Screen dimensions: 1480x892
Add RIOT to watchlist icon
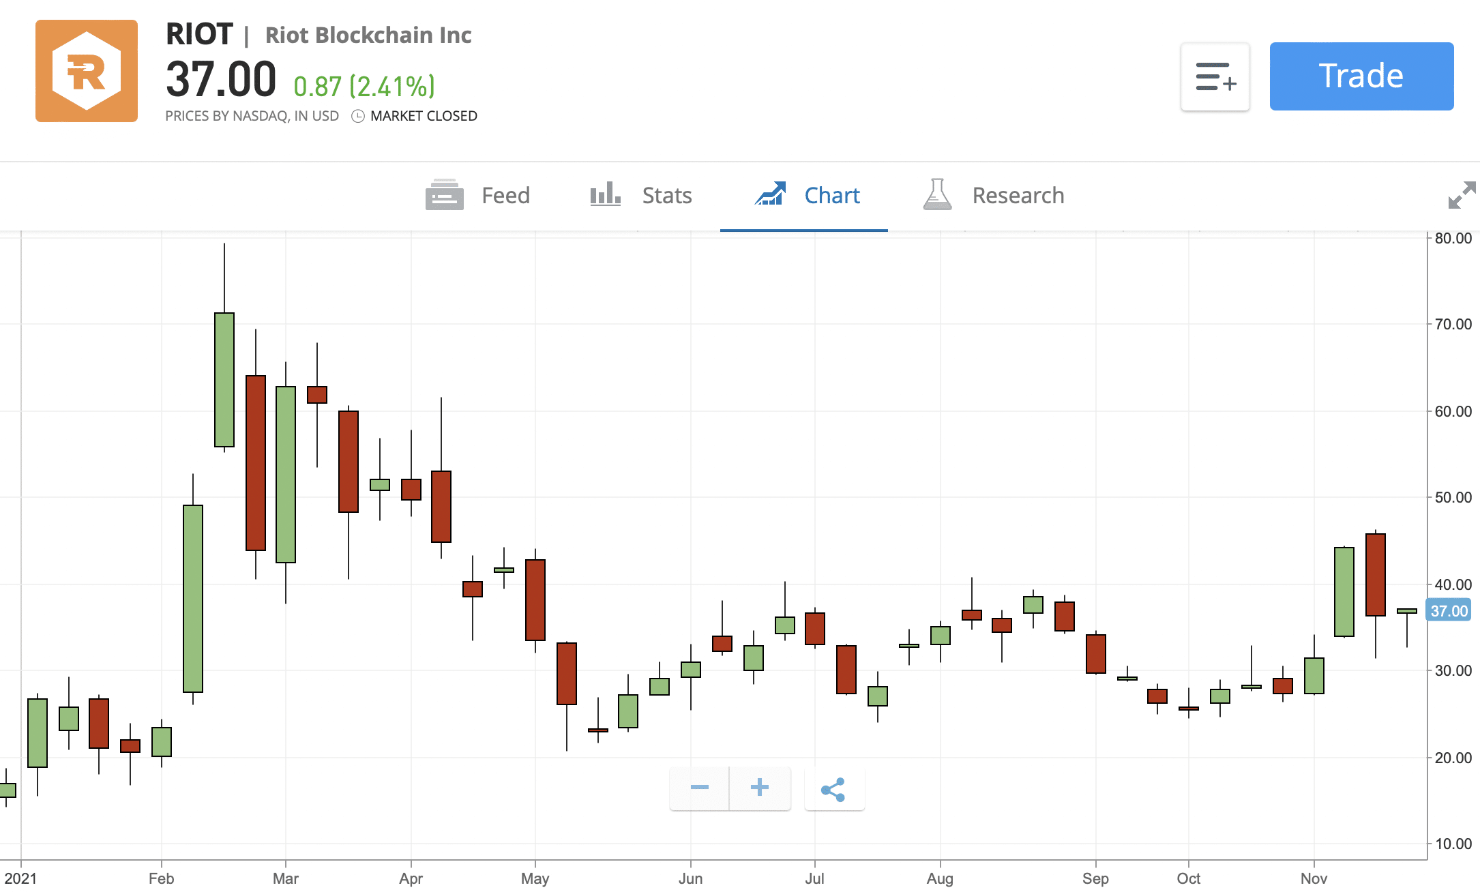[1215, 76]
